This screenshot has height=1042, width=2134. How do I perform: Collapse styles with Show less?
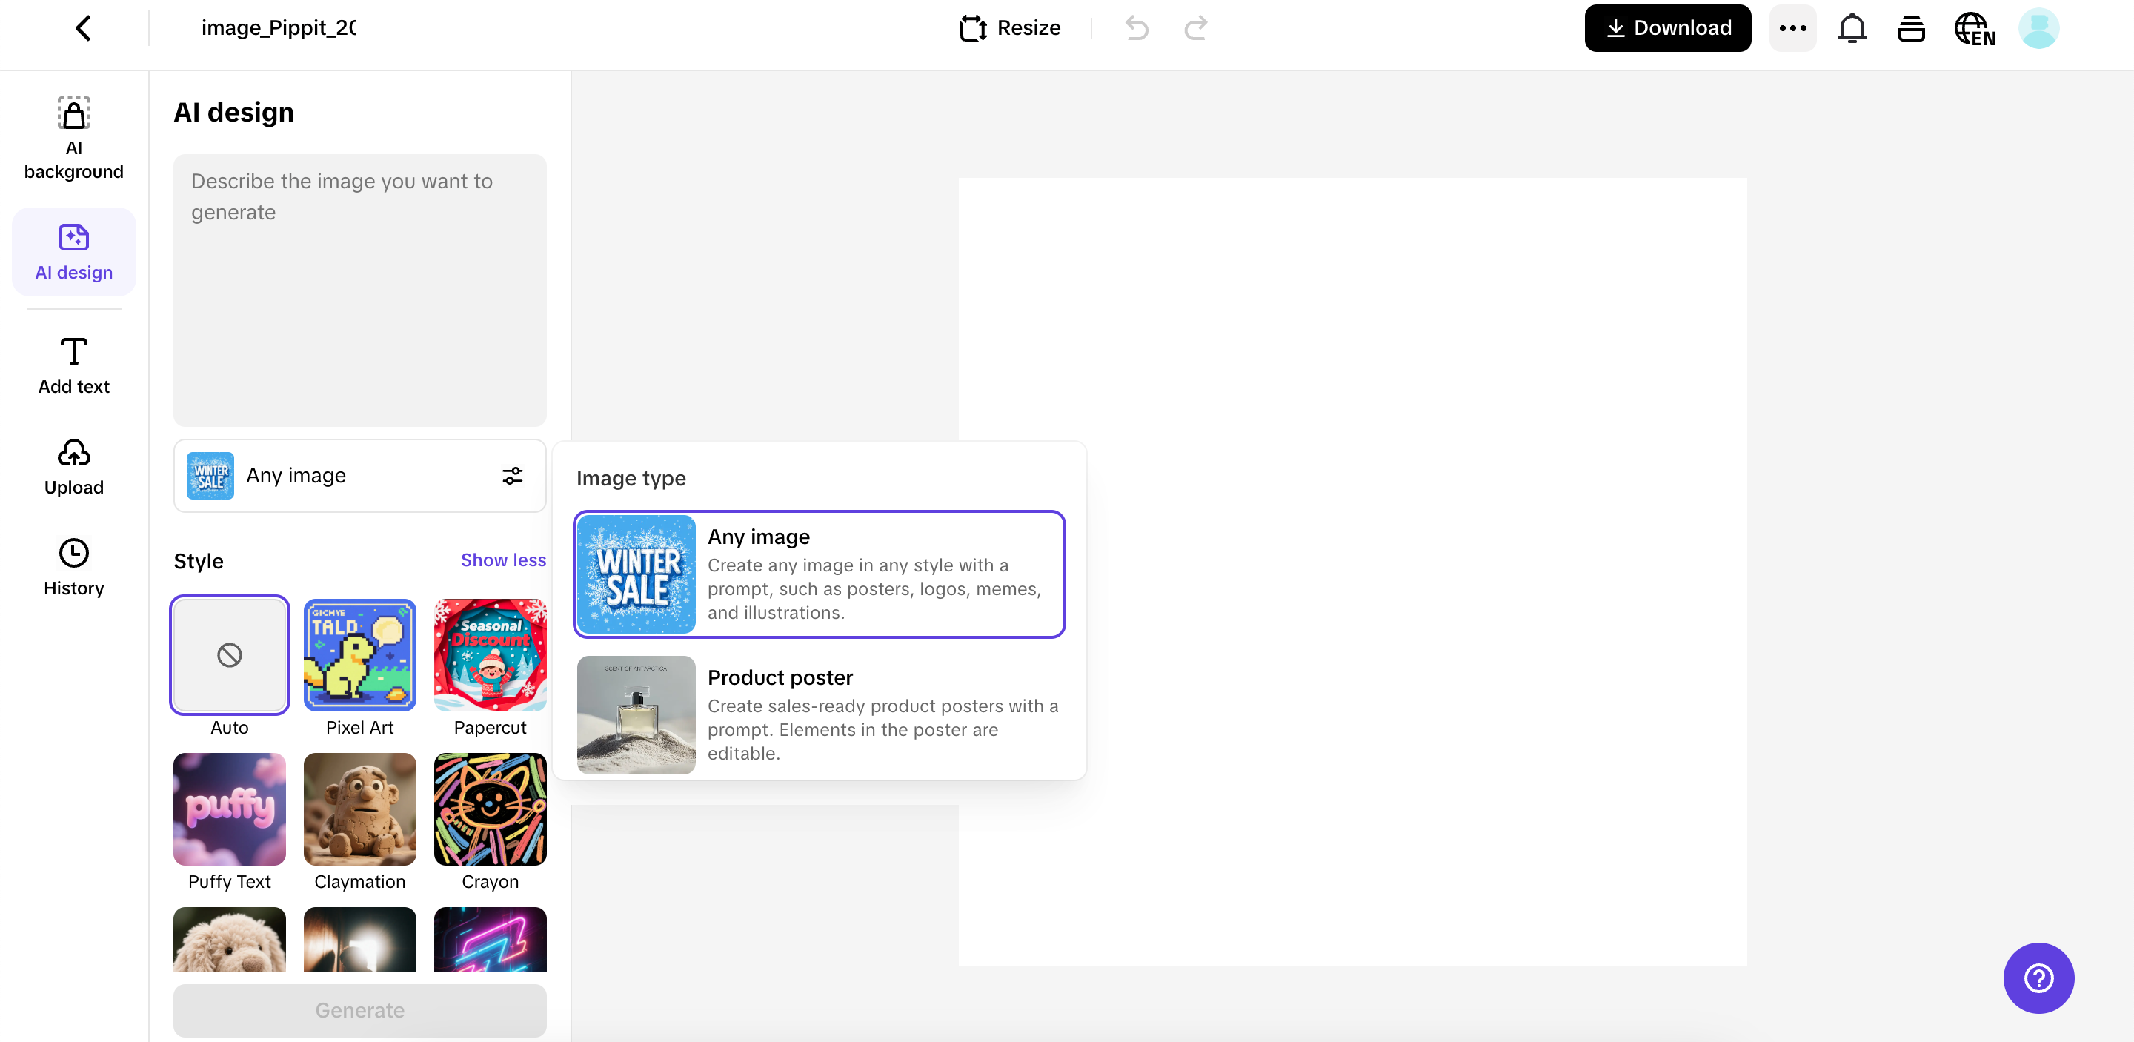[x=502, y=560]
